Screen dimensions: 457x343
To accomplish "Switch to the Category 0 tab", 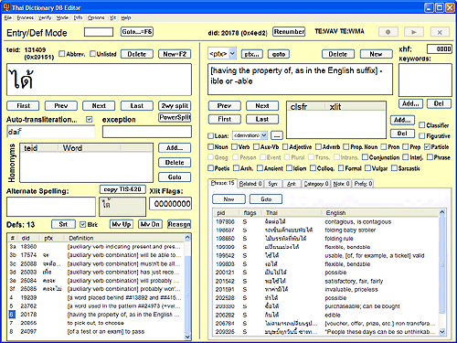I will [316, 184].
